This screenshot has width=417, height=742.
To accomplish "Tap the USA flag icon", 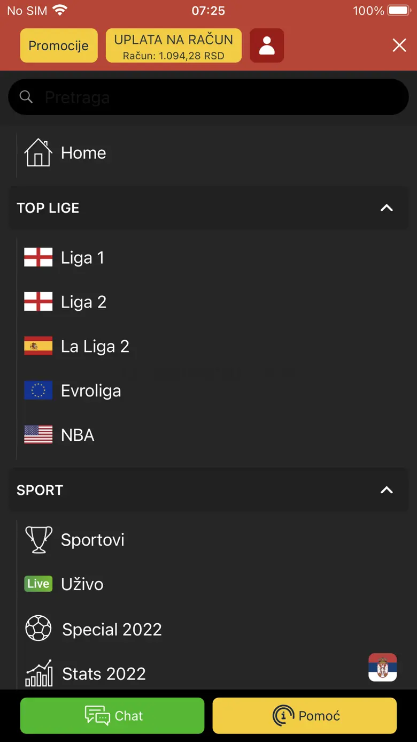I will coord(38,435).
